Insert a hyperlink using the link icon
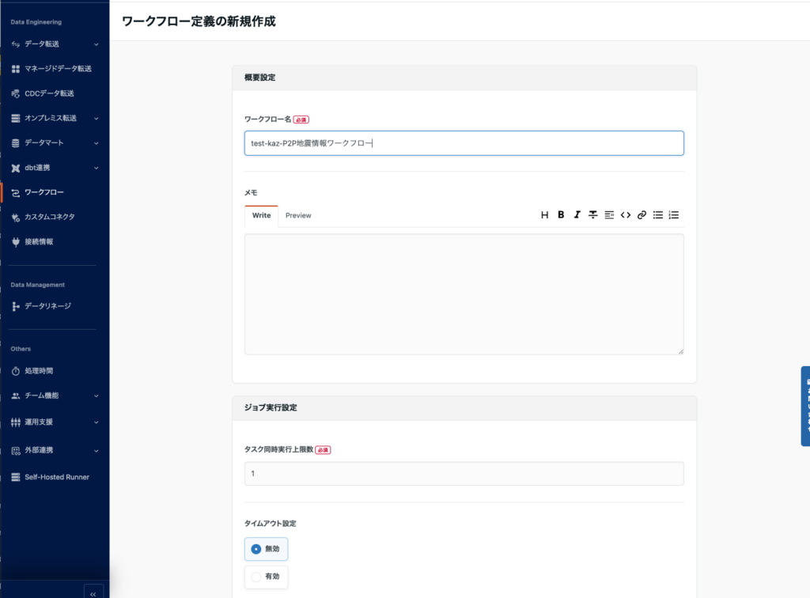Screen dimensions: 810x598 pos(642,214)
